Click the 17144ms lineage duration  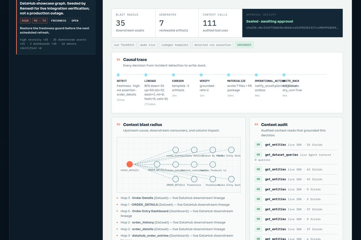tap(150, 104)
